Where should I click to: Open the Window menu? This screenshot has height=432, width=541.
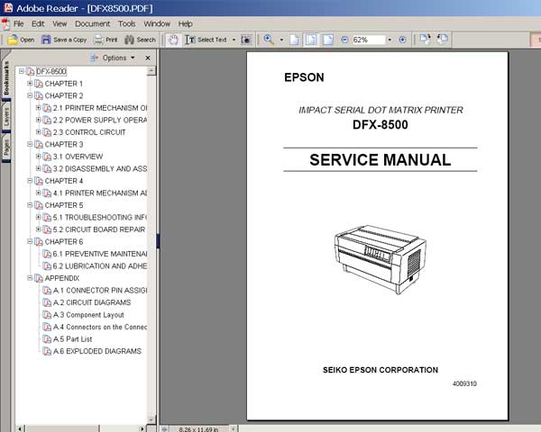pyautogui.click(x=157, y=23)
